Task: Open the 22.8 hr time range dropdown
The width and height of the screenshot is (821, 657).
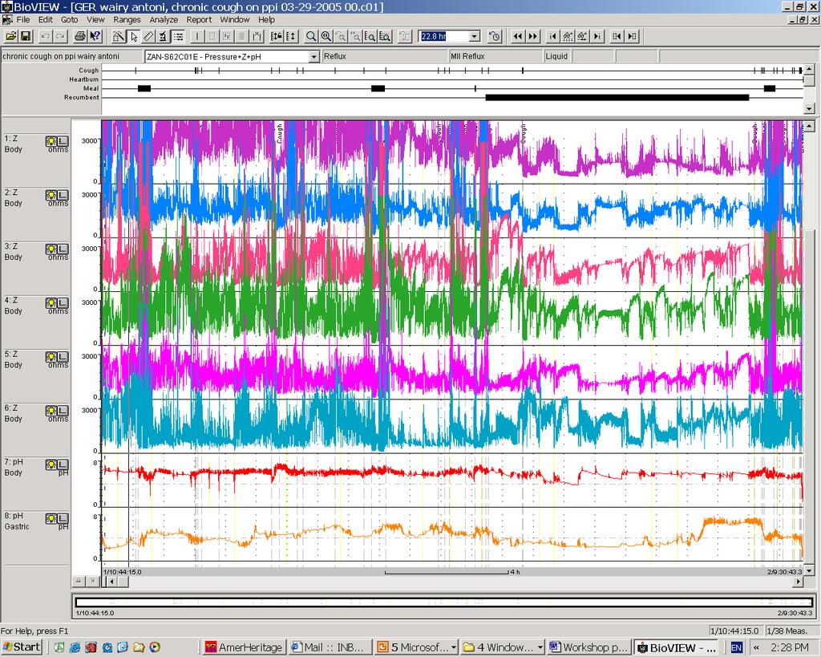Action: click(x=475, y=36)
